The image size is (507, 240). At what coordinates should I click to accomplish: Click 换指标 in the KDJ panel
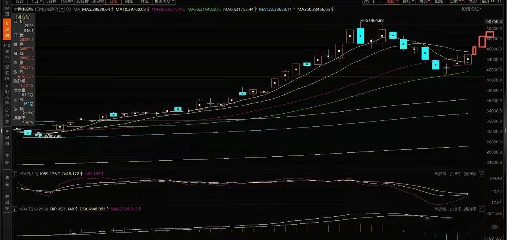coord(470,174)
